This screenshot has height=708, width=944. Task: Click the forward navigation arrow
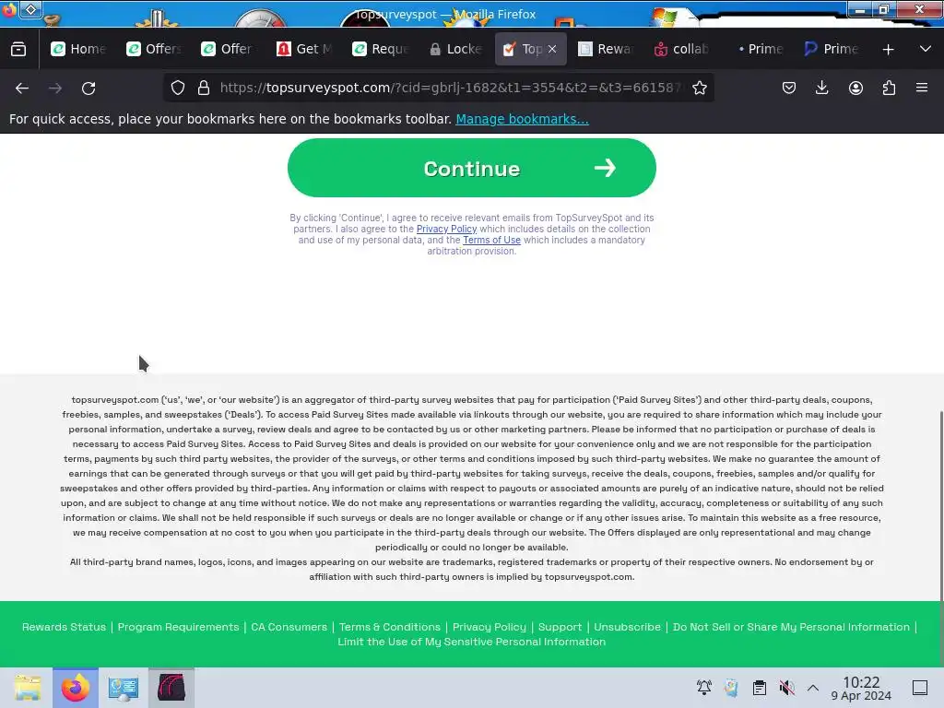click(x=55, y=88)
